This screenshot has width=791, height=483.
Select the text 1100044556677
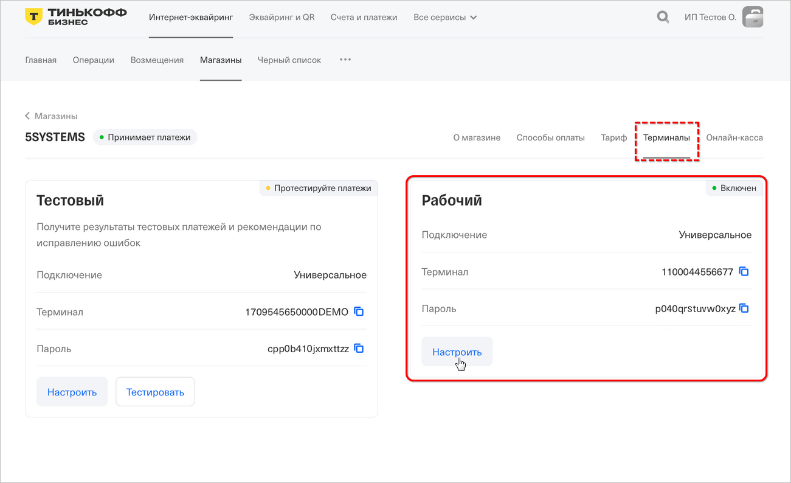click(697, 272)
